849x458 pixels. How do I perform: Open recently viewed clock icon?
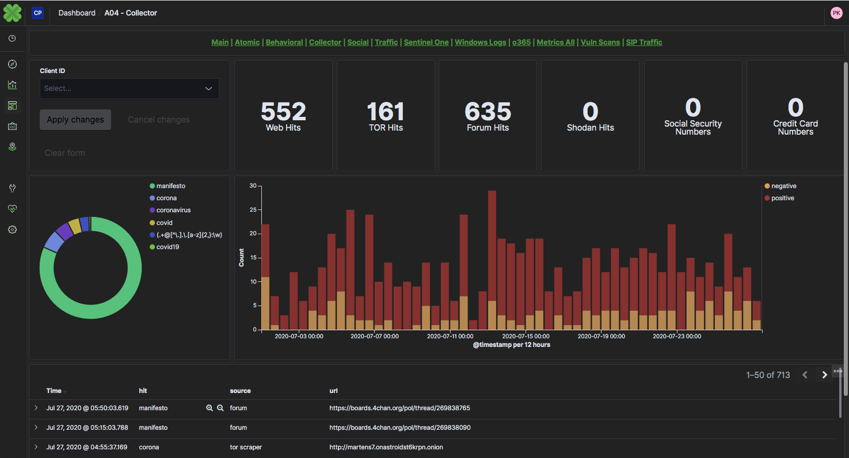point(12,39)
